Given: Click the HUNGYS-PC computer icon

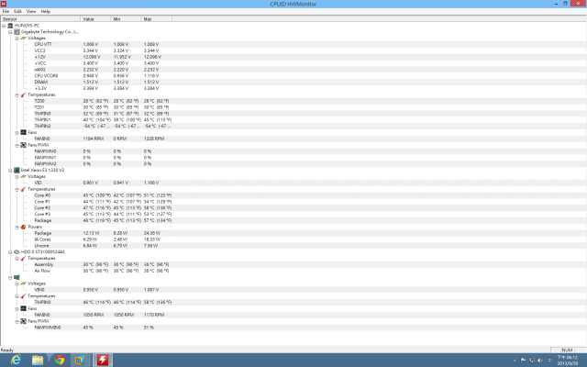Looking at the screenshot, I should (x=10, y=26).
